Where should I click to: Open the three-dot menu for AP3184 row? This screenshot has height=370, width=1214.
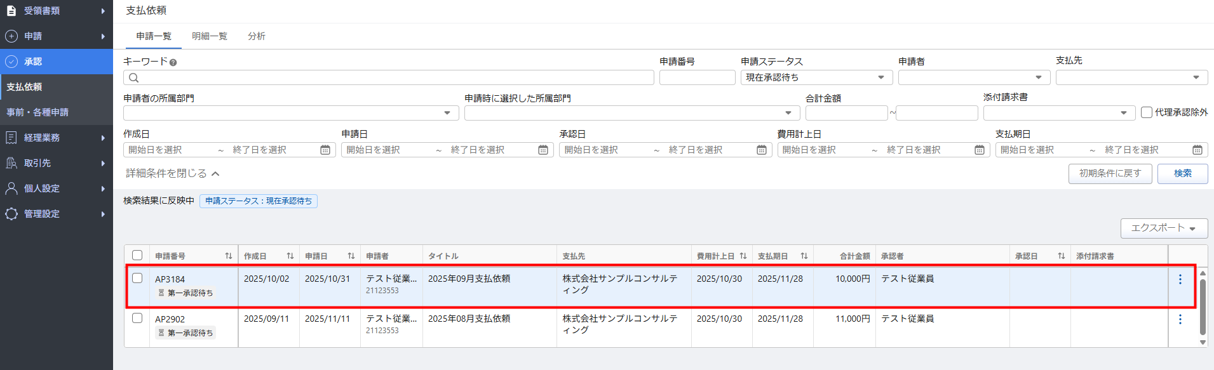click(x=1180, y=279)
